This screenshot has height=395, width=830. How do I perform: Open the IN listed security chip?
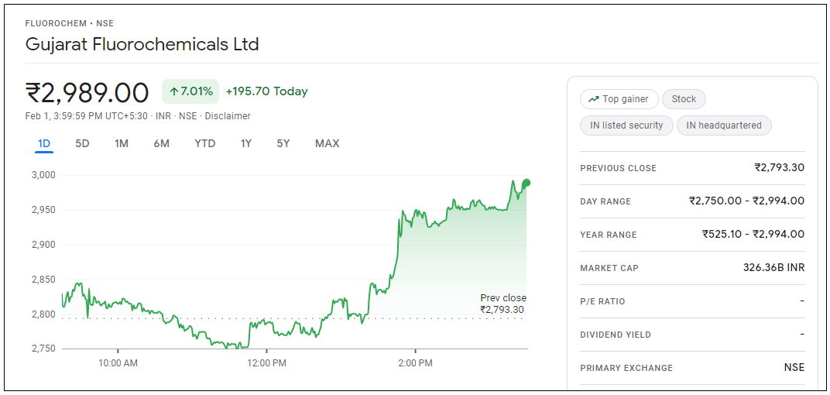click(626, 125)
